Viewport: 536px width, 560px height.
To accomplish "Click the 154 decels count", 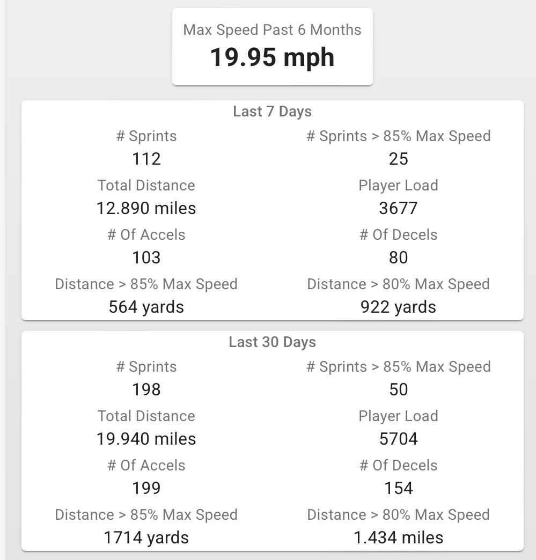I will [x=398, y=488].
